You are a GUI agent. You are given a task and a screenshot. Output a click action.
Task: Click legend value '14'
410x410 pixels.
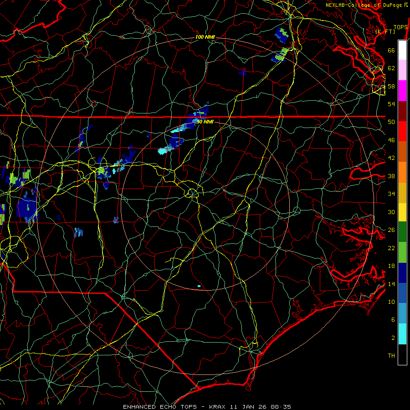pyautogui.click(x=391, y=284)
